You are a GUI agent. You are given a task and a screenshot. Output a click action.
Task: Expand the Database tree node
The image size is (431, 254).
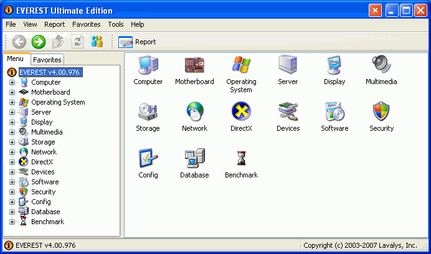click(12, 212)
